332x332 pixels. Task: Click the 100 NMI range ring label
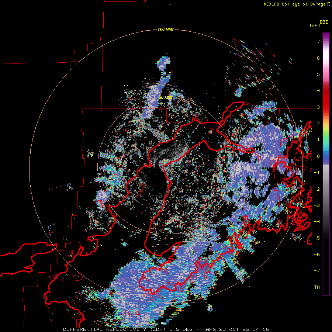coord(166,29)
